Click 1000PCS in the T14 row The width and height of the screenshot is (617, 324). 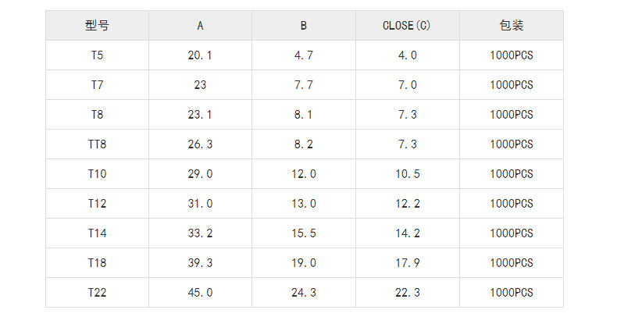[511, 233]
